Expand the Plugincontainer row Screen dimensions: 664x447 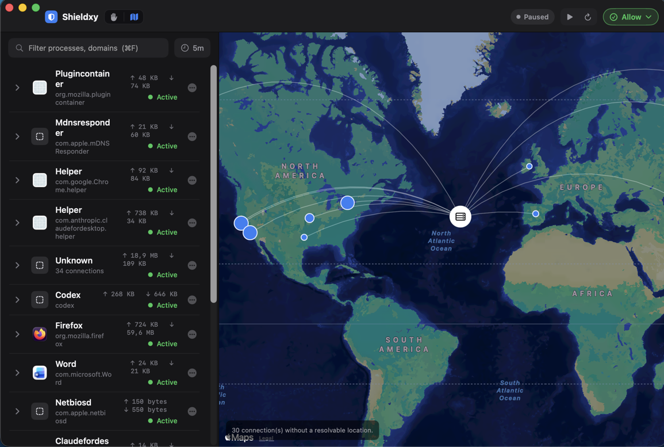coord(17,87)
